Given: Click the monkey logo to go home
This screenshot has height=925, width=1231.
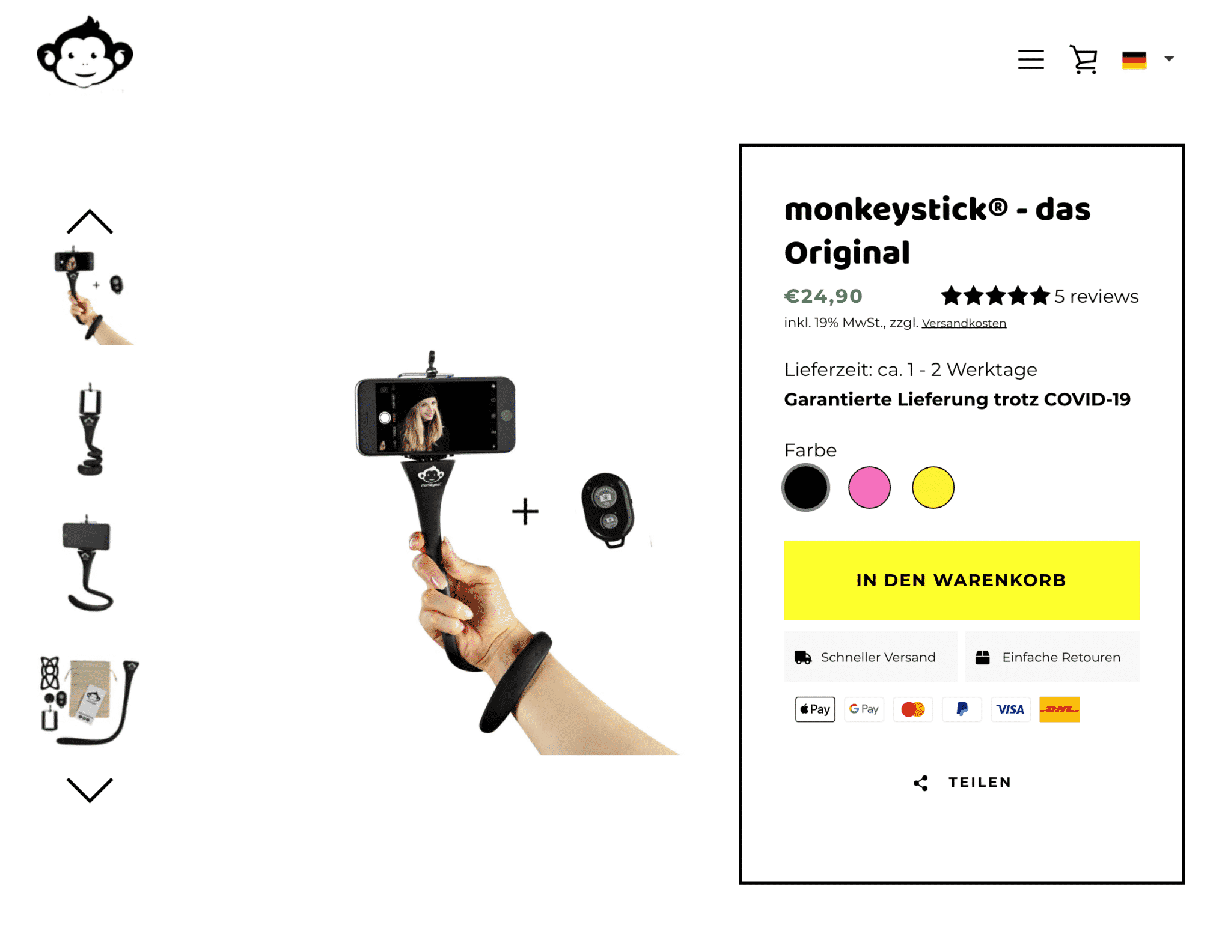Looking at the screenshot, I should tap(85, 53).
